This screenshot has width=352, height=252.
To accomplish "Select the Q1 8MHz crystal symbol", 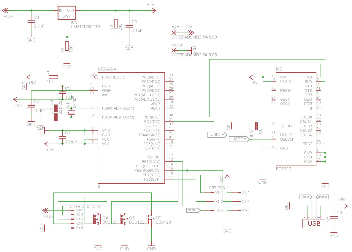I will pyautogui.click(x=72, y=113).
